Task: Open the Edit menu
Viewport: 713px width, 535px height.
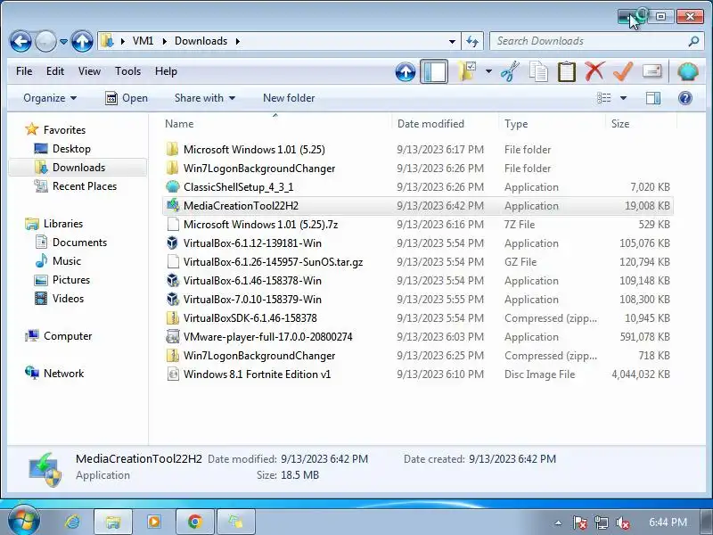Action: coord(55,71)
